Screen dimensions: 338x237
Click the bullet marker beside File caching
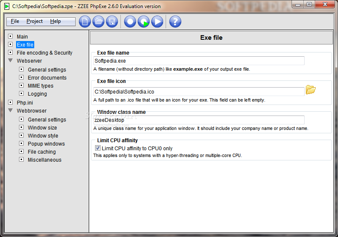[22, 152]
